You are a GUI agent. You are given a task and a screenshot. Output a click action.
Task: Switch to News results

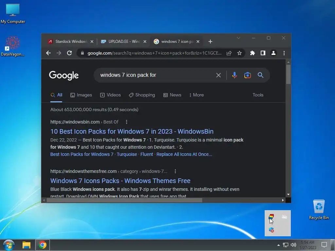tap(172, 95)
